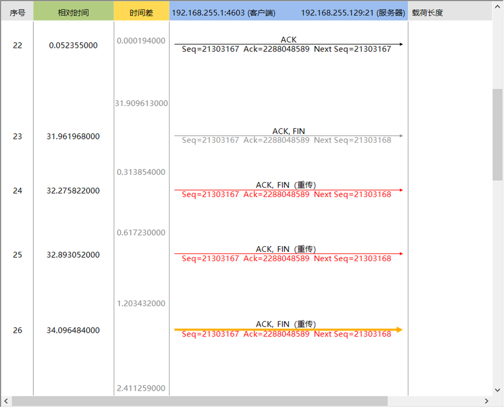Click relative time 0.052355000
The width and height of the screenshot is (504, 407).
[x=73, y=45]
